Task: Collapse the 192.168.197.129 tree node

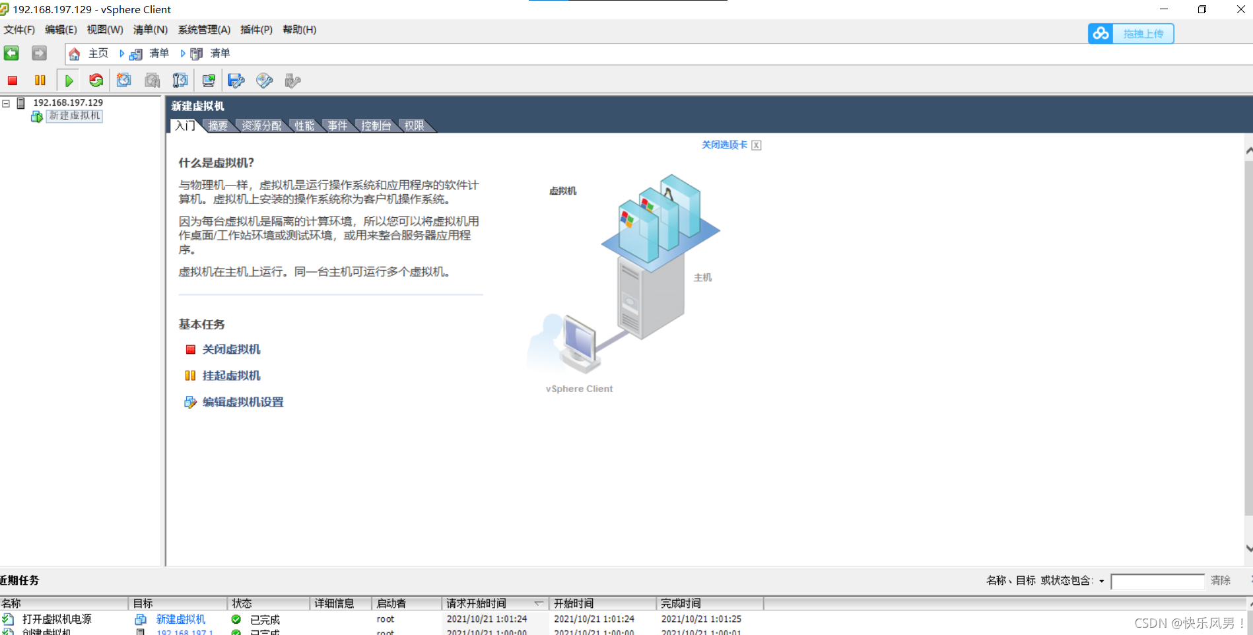Action: pos(6,103)
